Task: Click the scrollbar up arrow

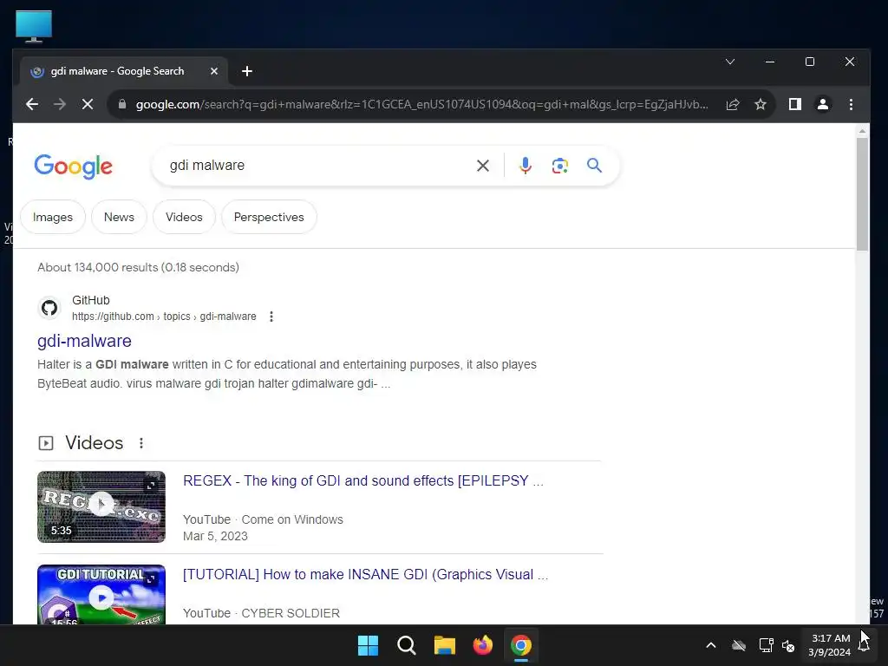Action: pyautogui.click(x=862, y=131)
